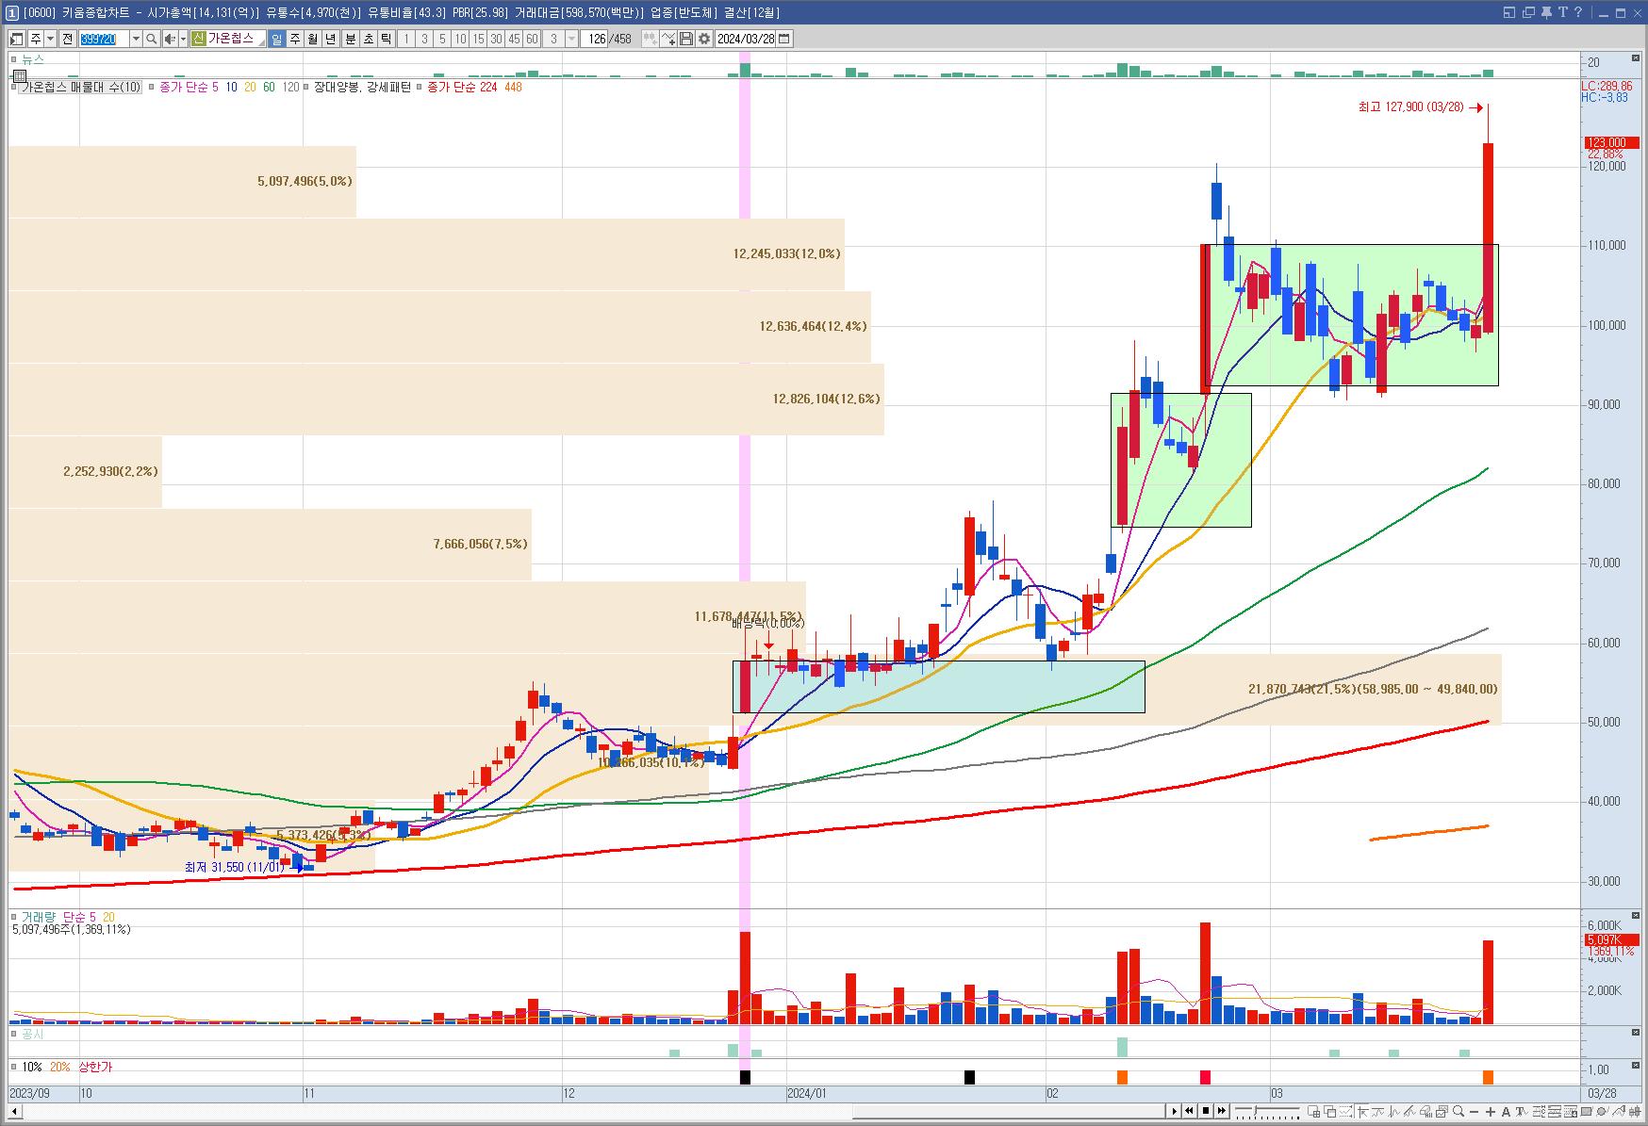Click the candle count field showing 126
The width and height of the screenshot is (1648, 1126).
click(x=595, y=39)
